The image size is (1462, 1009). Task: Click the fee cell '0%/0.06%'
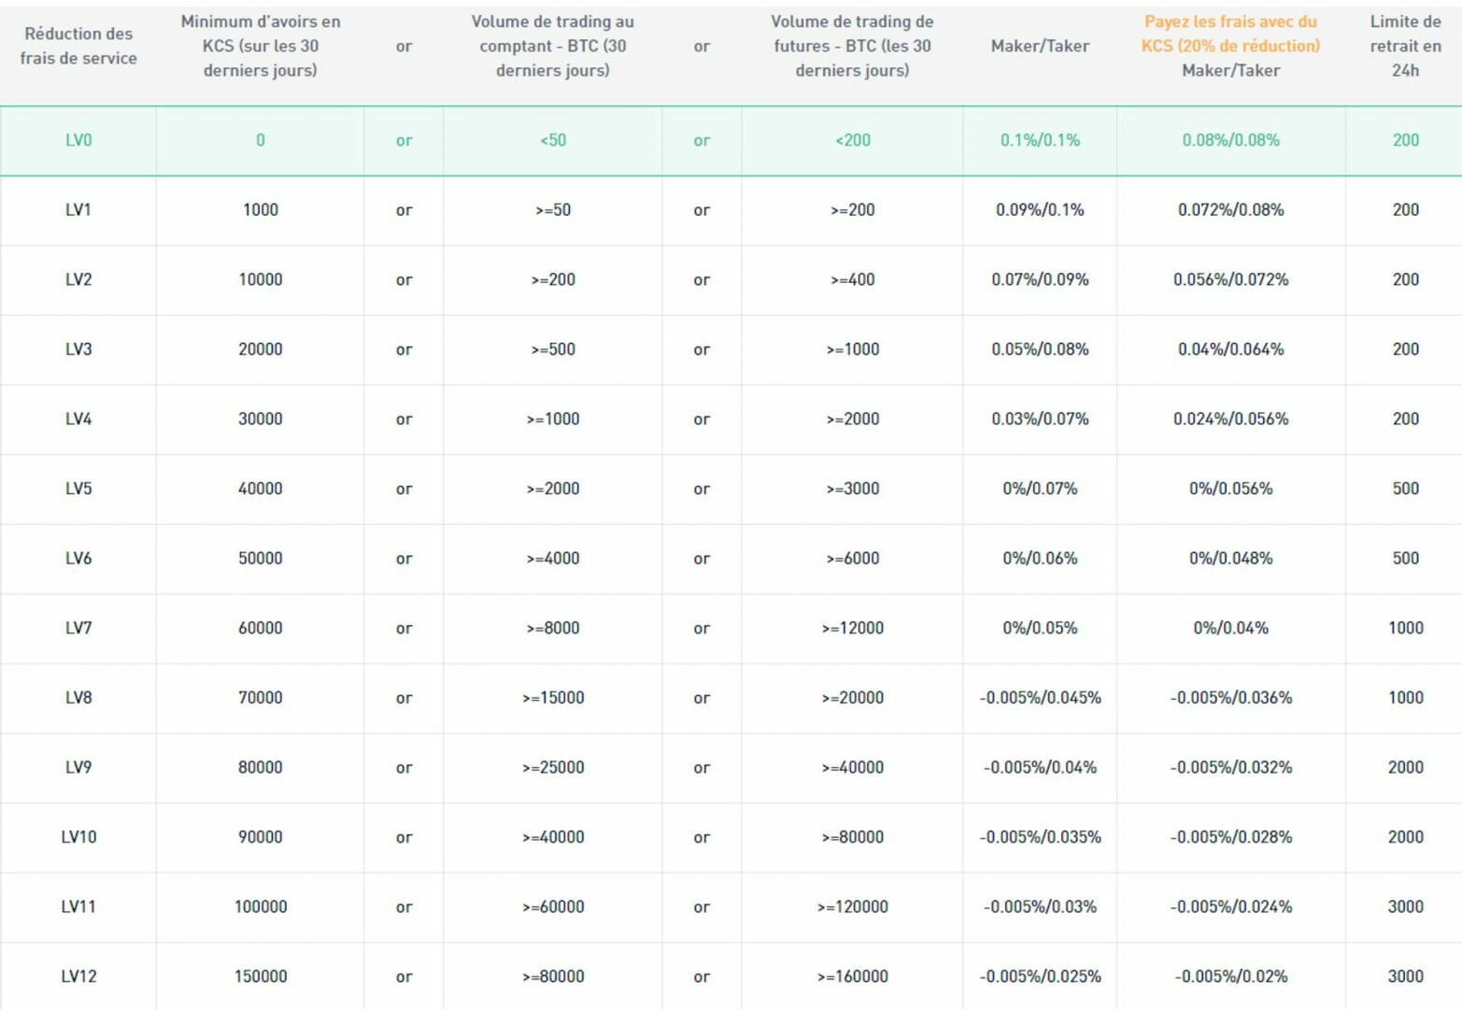[1040, 558]
